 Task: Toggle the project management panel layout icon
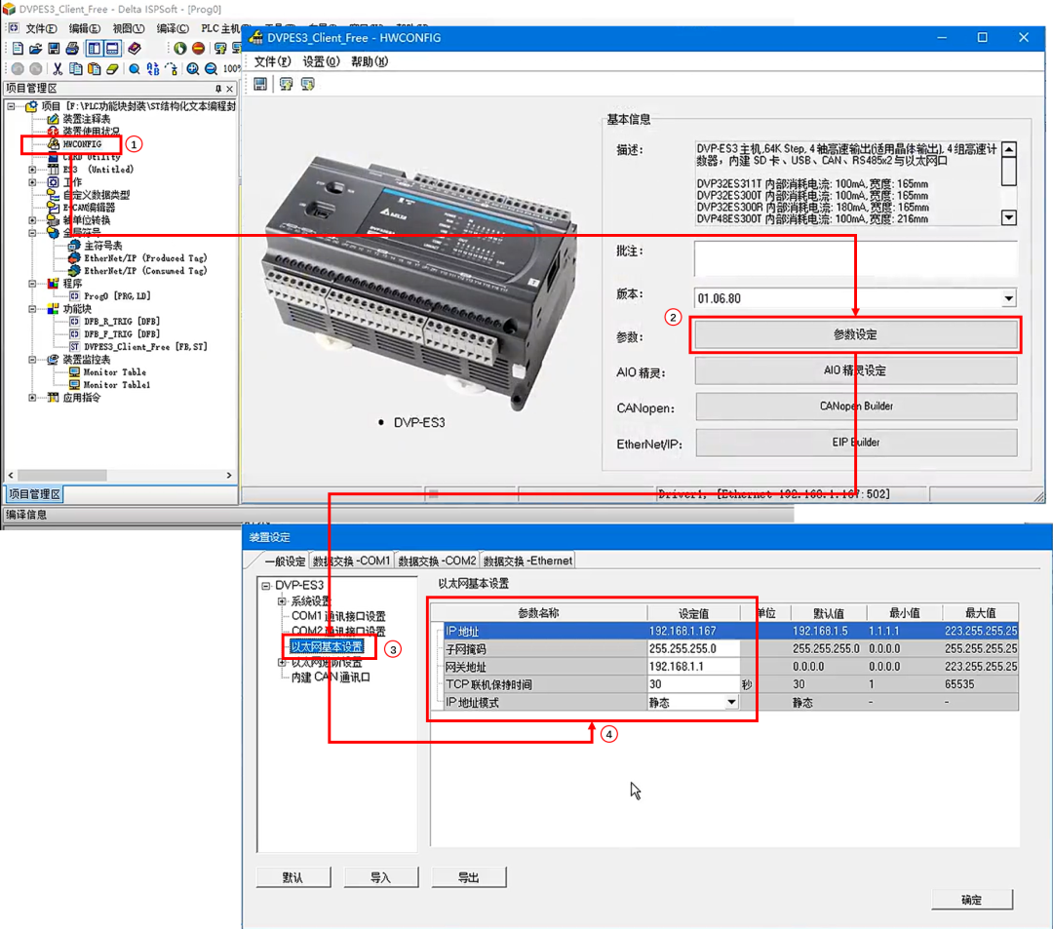[94, 49]
